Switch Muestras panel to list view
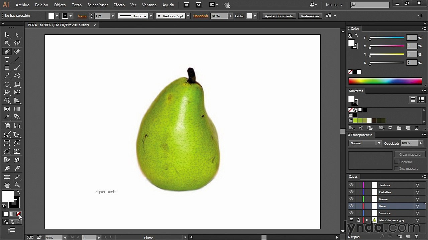Viewport: 428px width, 240px height. pyautogui.click(x=413, y=100)
